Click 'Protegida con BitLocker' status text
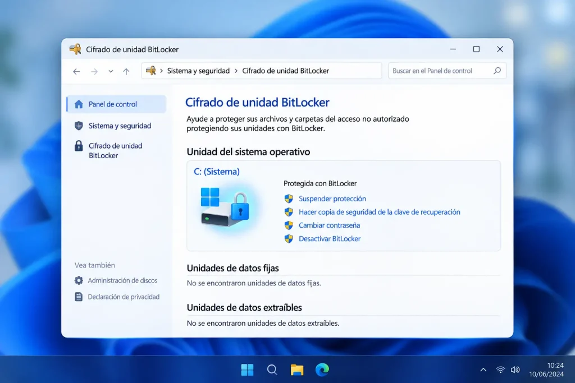This screenshot has height=383, width=575. pos(320,183)
